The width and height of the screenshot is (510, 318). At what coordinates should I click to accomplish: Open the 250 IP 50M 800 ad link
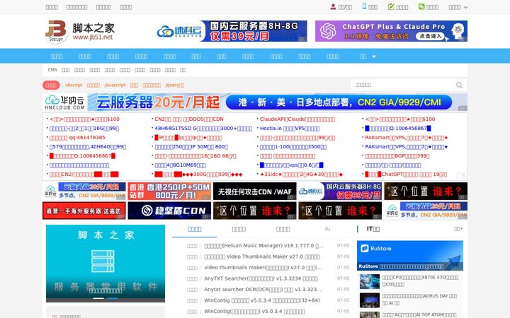[191, 147]
